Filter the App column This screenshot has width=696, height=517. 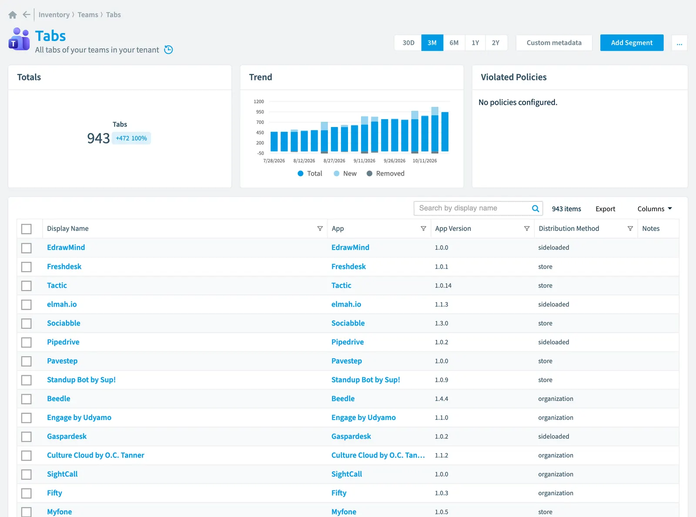tap(423, 229)
